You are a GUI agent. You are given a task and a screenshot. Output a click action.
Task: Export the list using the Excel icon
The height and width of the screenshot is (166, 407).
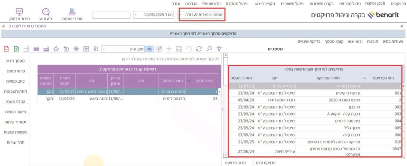16,49
